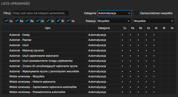Viewport: 178px width, 97px height.
Task: Select 'Widok serwisowy - Wszystkie' row
Action: [x=89, y=76]
